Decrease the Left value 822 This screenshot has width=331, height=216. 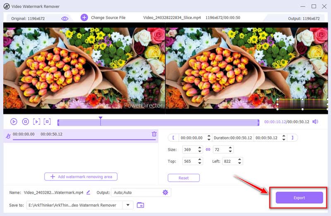(240, 163)
